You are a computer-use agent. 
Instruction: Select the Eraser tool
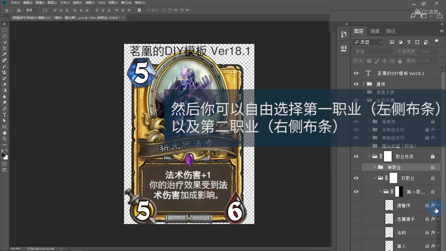[5, 84]
